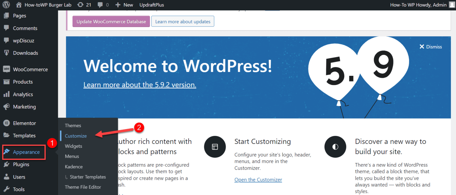The image size is (456, 195).
Task: Choose Menus from Appearance submenu
Action: pyautogui.click(x=72, y=156)
